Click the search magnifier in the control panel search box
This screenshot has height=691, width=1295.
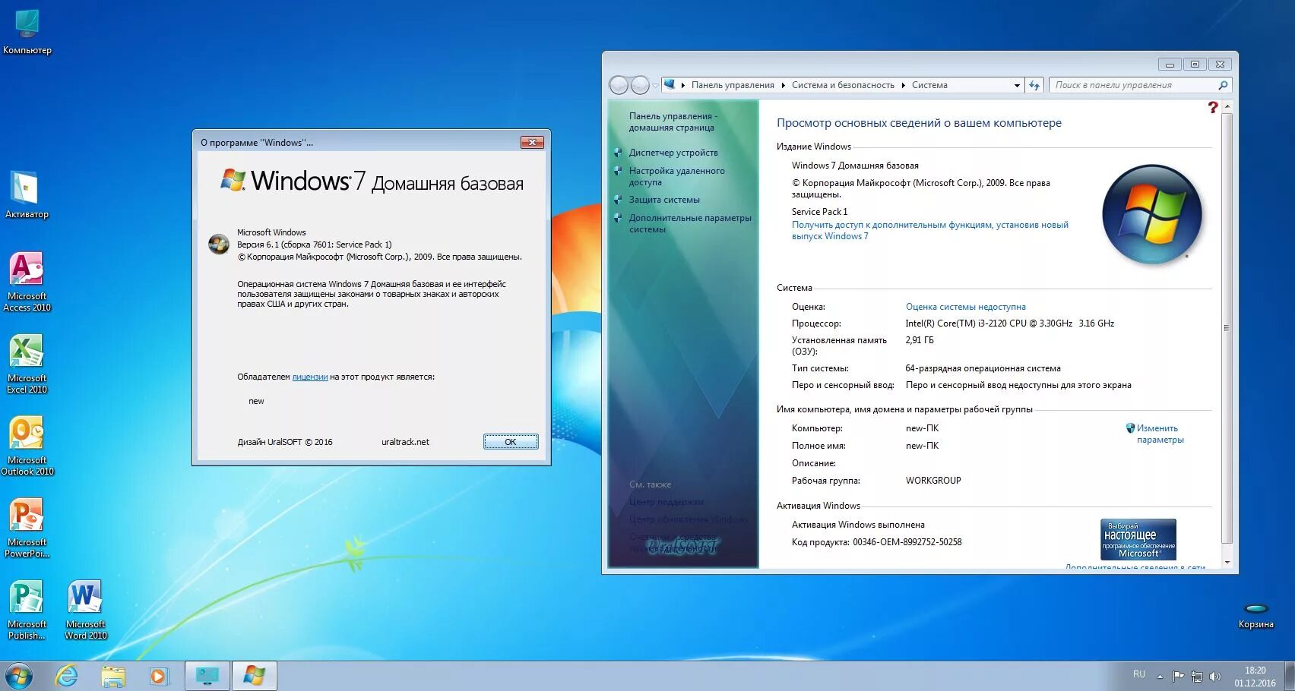pyautogui.click(x=1223, y=85)
